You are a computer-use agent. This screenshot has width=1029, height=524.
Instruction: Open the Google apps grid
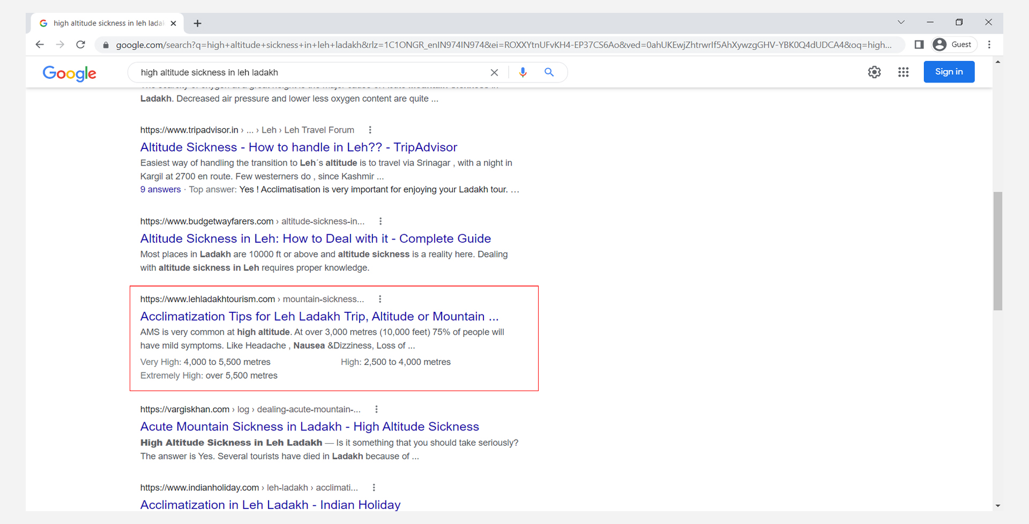pos(903,72)
